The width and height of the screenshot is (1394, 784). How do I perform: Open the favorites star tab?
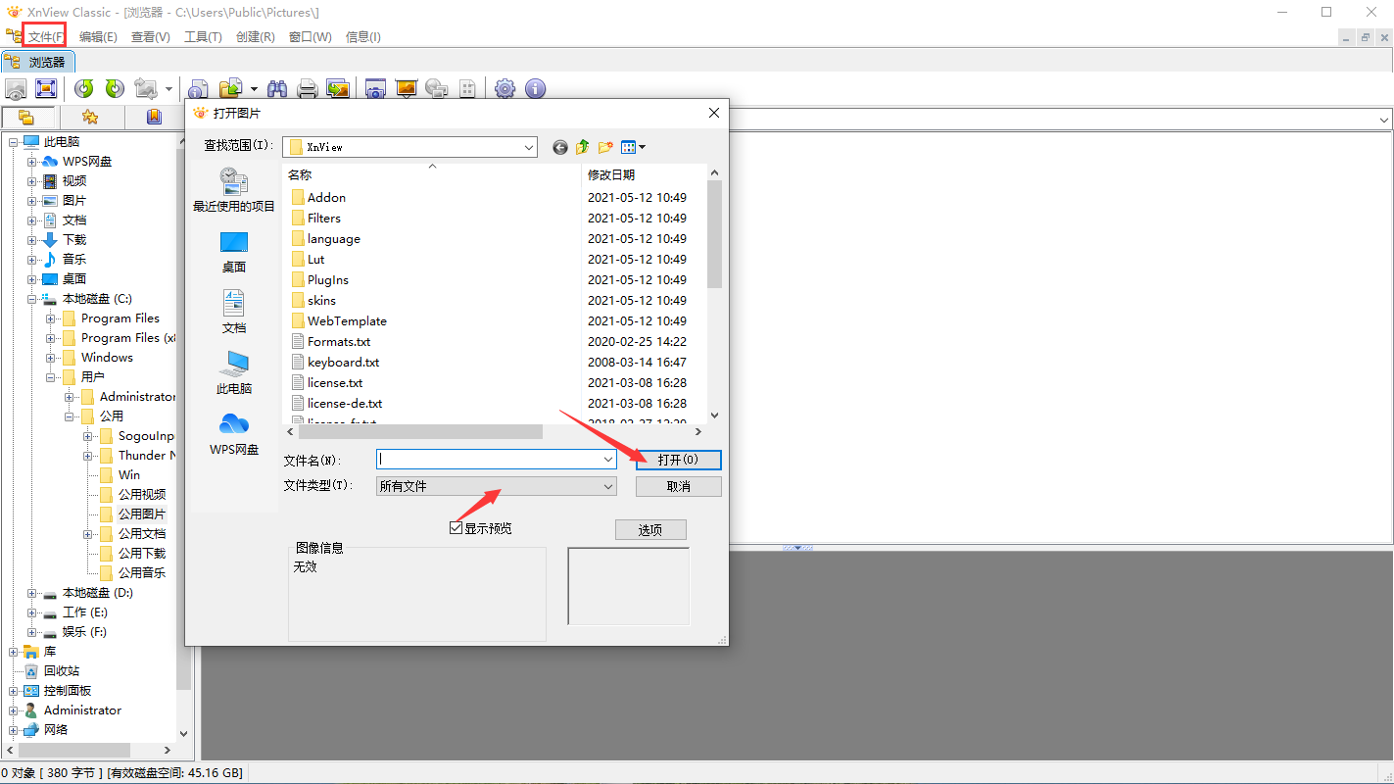coord(90,118)
